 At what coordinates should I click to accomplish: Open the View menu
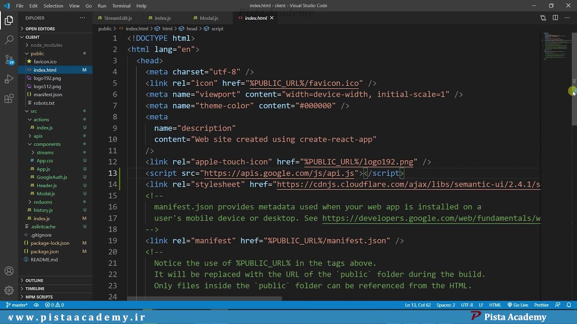pyautogui.click(x=74, y=6)
